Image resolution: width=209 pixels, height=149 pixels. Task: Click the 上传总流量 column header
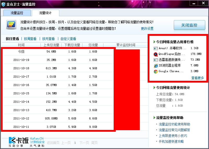[x=51, y=45]
